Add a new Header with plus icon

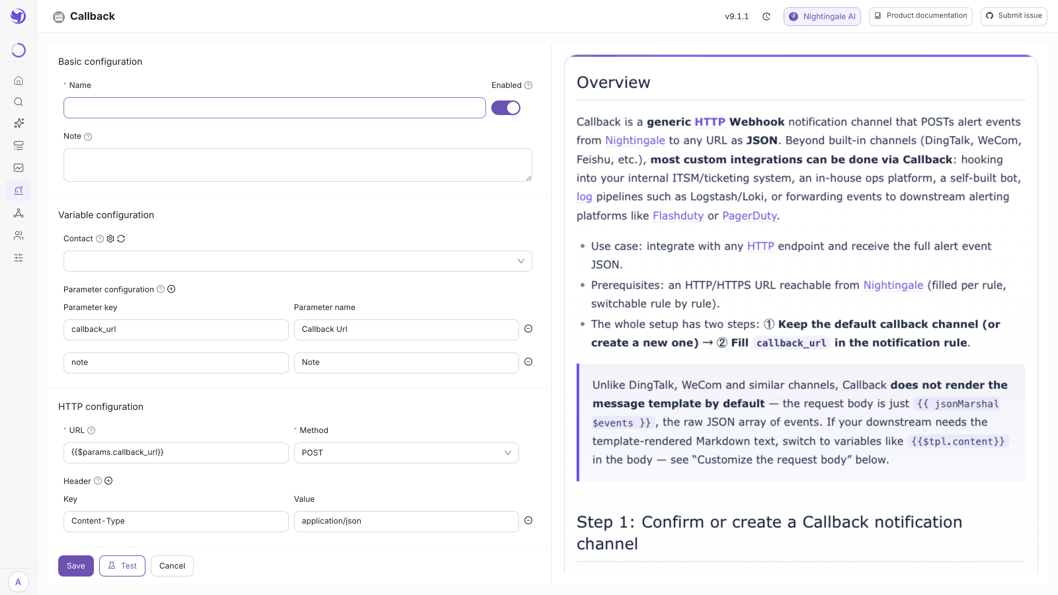tap(108, 480)
